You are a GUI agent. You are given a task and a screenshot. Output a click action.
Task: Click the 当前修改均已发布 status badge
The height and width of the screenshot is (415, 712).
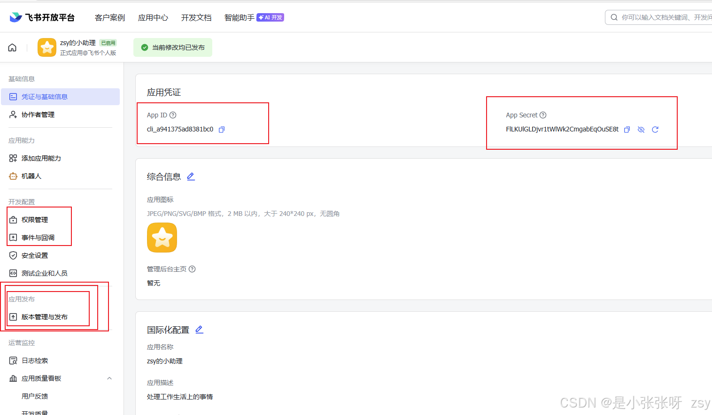173,47
